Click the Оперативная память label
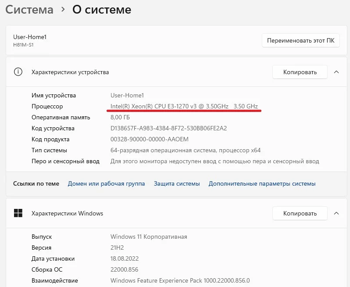350x287 pixels. (x=61, y=117)
